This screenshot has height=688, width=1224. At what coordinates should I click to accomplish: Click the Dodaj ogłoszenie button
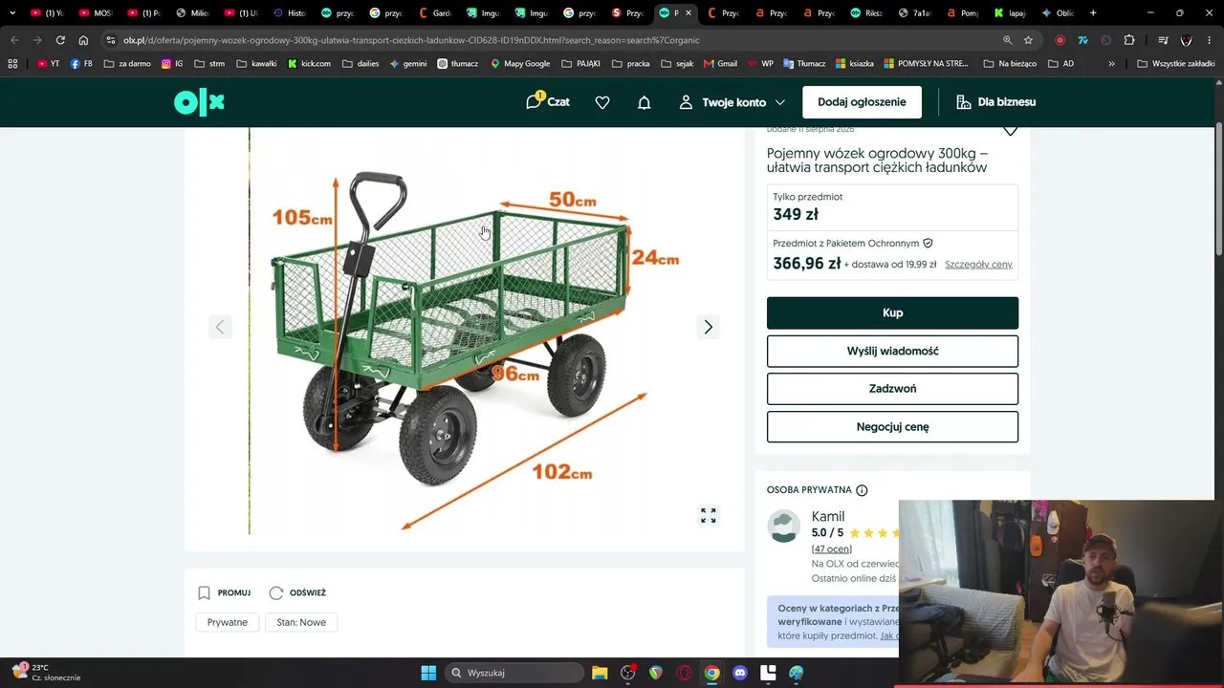point(862,102)
